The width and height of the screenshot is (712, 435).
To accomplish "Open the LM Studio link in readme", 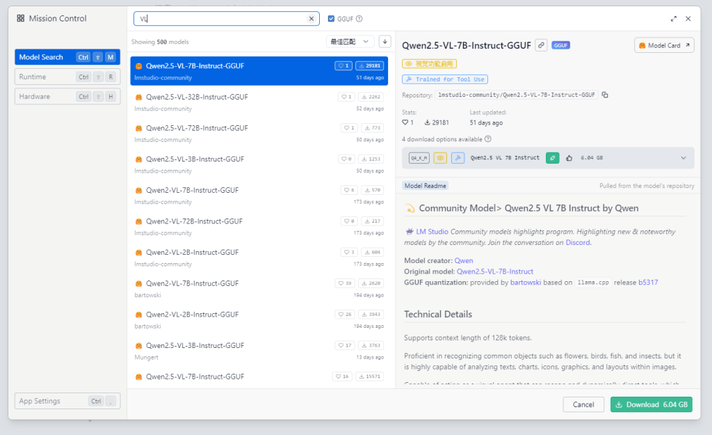I will 432,231.
